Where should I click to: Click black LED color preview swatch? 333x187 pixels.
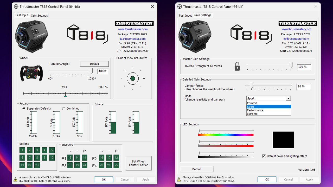pos(283,140)
